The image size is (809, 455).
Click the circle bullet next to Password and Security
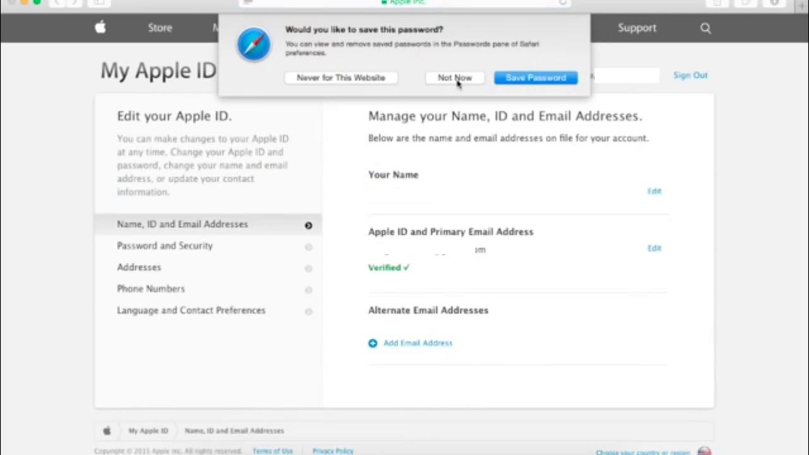(x=308, y=246)
